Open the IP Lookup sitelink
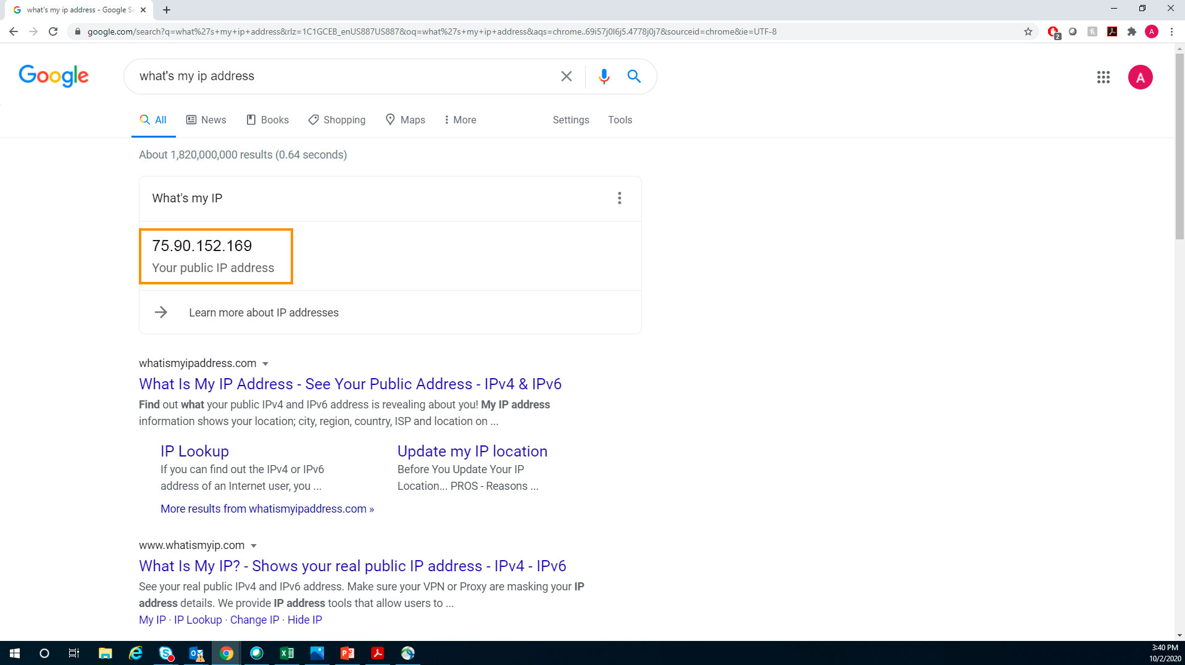Image resolution: width=1185 pixels, height=665 pixels. coord(194,451)
